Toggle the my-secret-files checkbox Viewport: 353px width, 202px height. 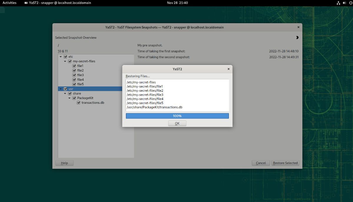[x=70, y=61]
